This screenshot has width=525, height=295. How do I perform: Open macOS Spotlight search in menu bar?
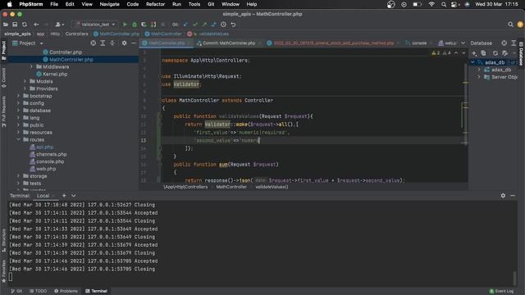444,4
